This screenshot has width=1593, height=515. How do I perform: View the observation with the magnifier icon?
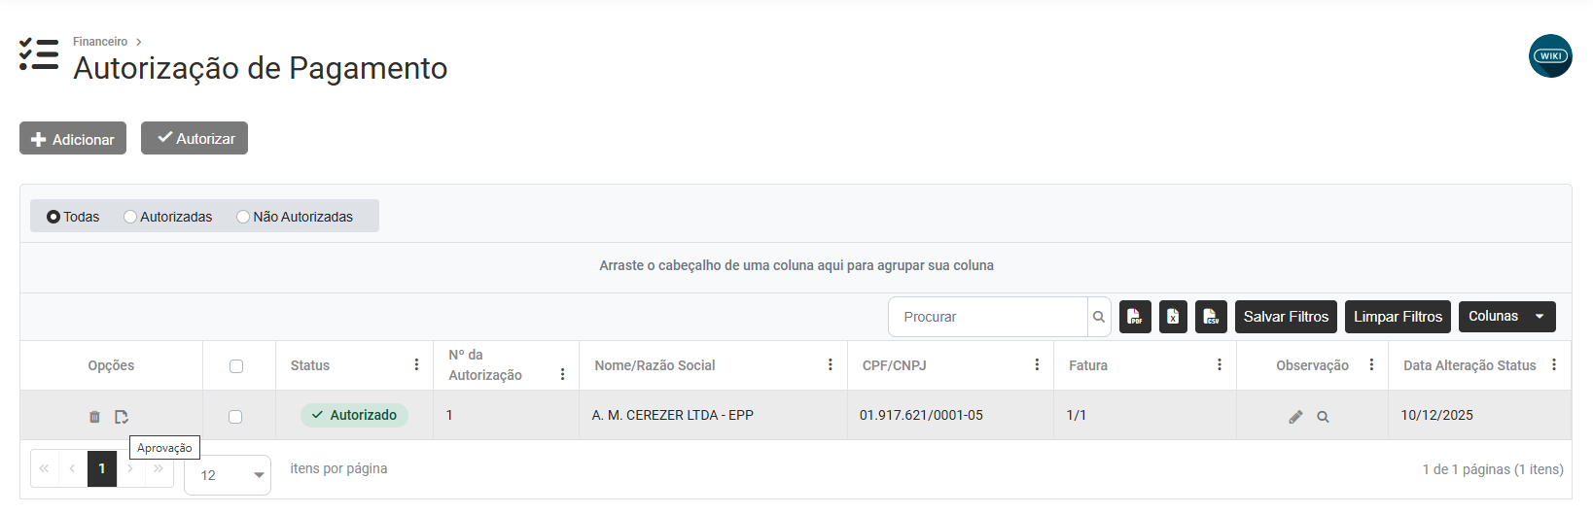point(1323,417)
